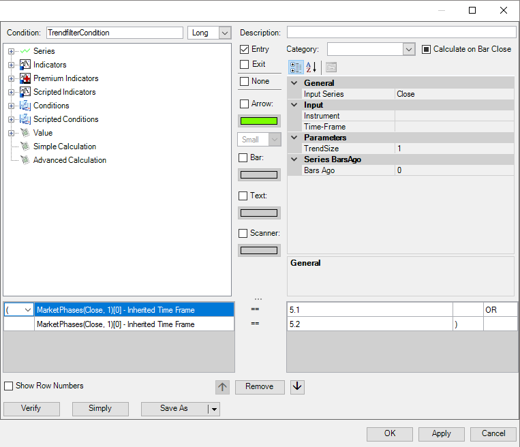Toggle Show Row Numbers checkbox

tap(9, 386)
